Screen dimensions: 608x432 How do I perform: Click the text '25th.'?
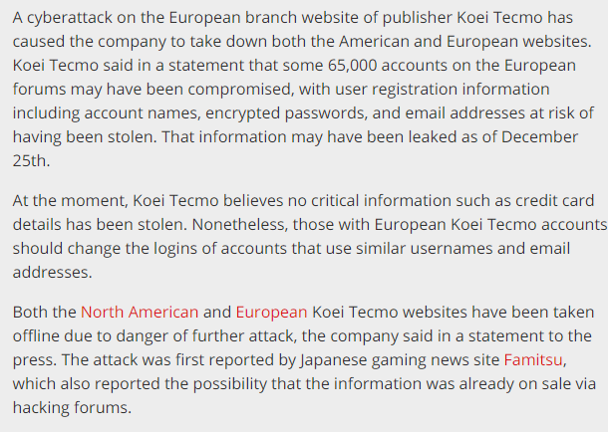(32, 160)
